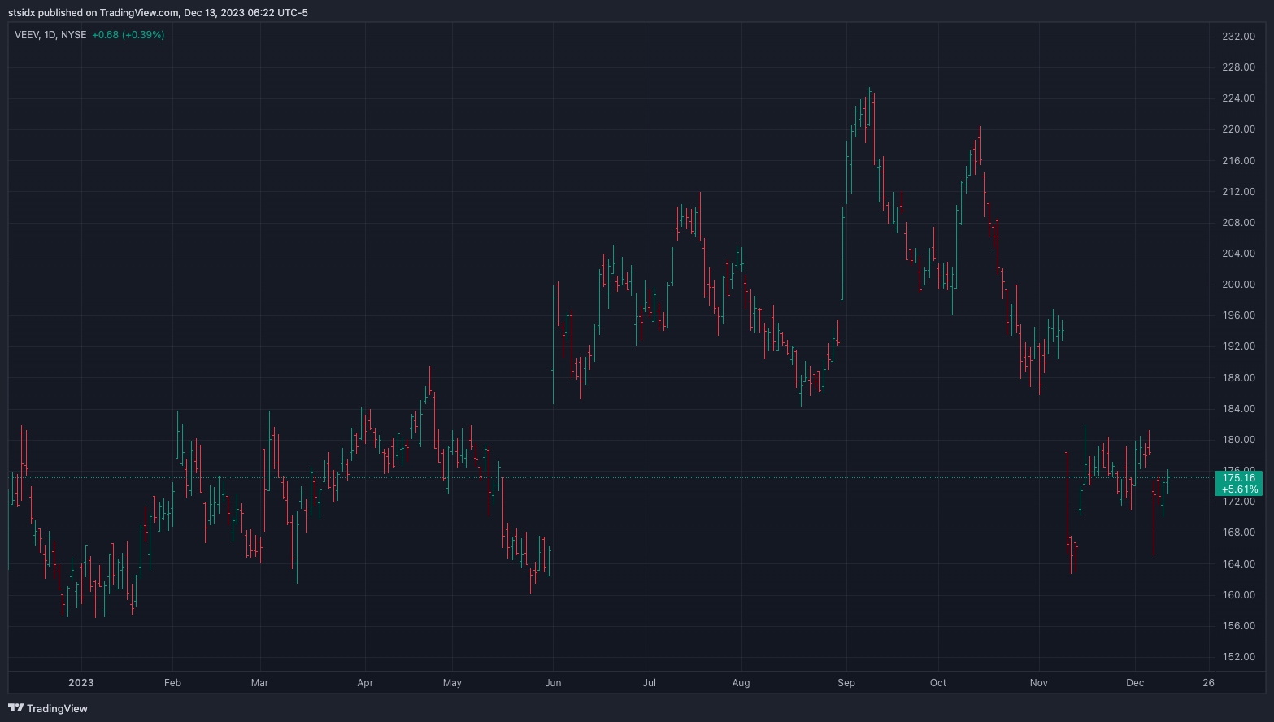
Task: Click the VEEV, 1D, NYSE symbol label
Action: [50, 35]
